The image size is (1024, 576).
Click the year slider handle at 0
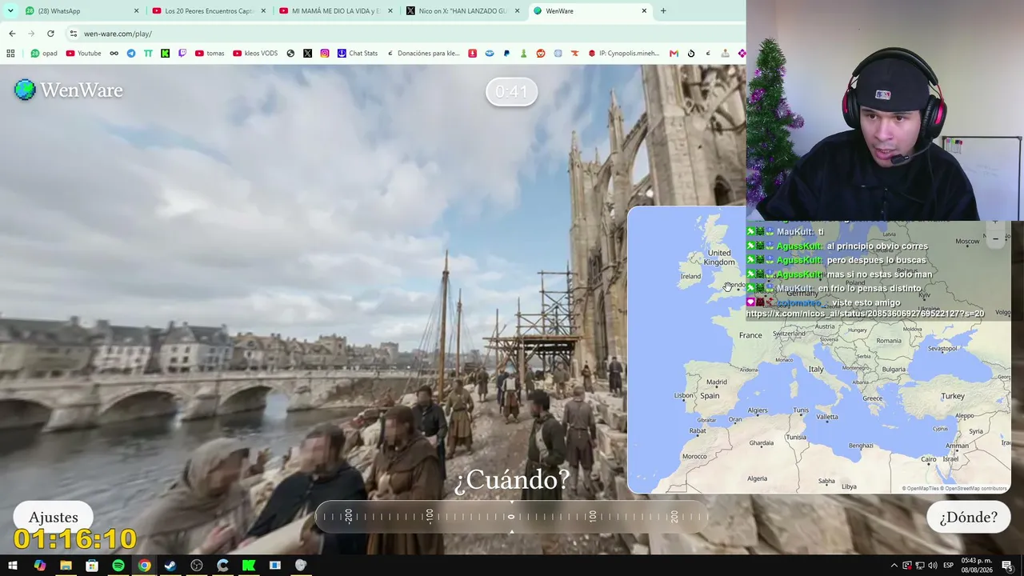pyautogui.click(x=511, y=517)
